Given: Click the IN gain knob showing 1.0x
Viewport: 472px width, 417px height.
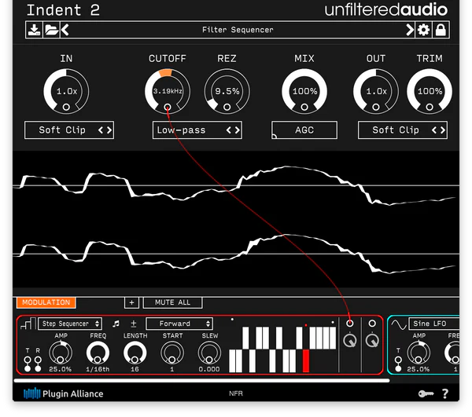Looking at the screenshot, I should pos(66,91).
